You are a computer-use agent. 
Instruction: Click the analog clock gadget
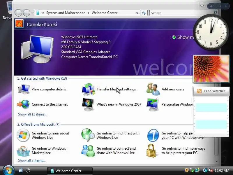tap(211, 32)
